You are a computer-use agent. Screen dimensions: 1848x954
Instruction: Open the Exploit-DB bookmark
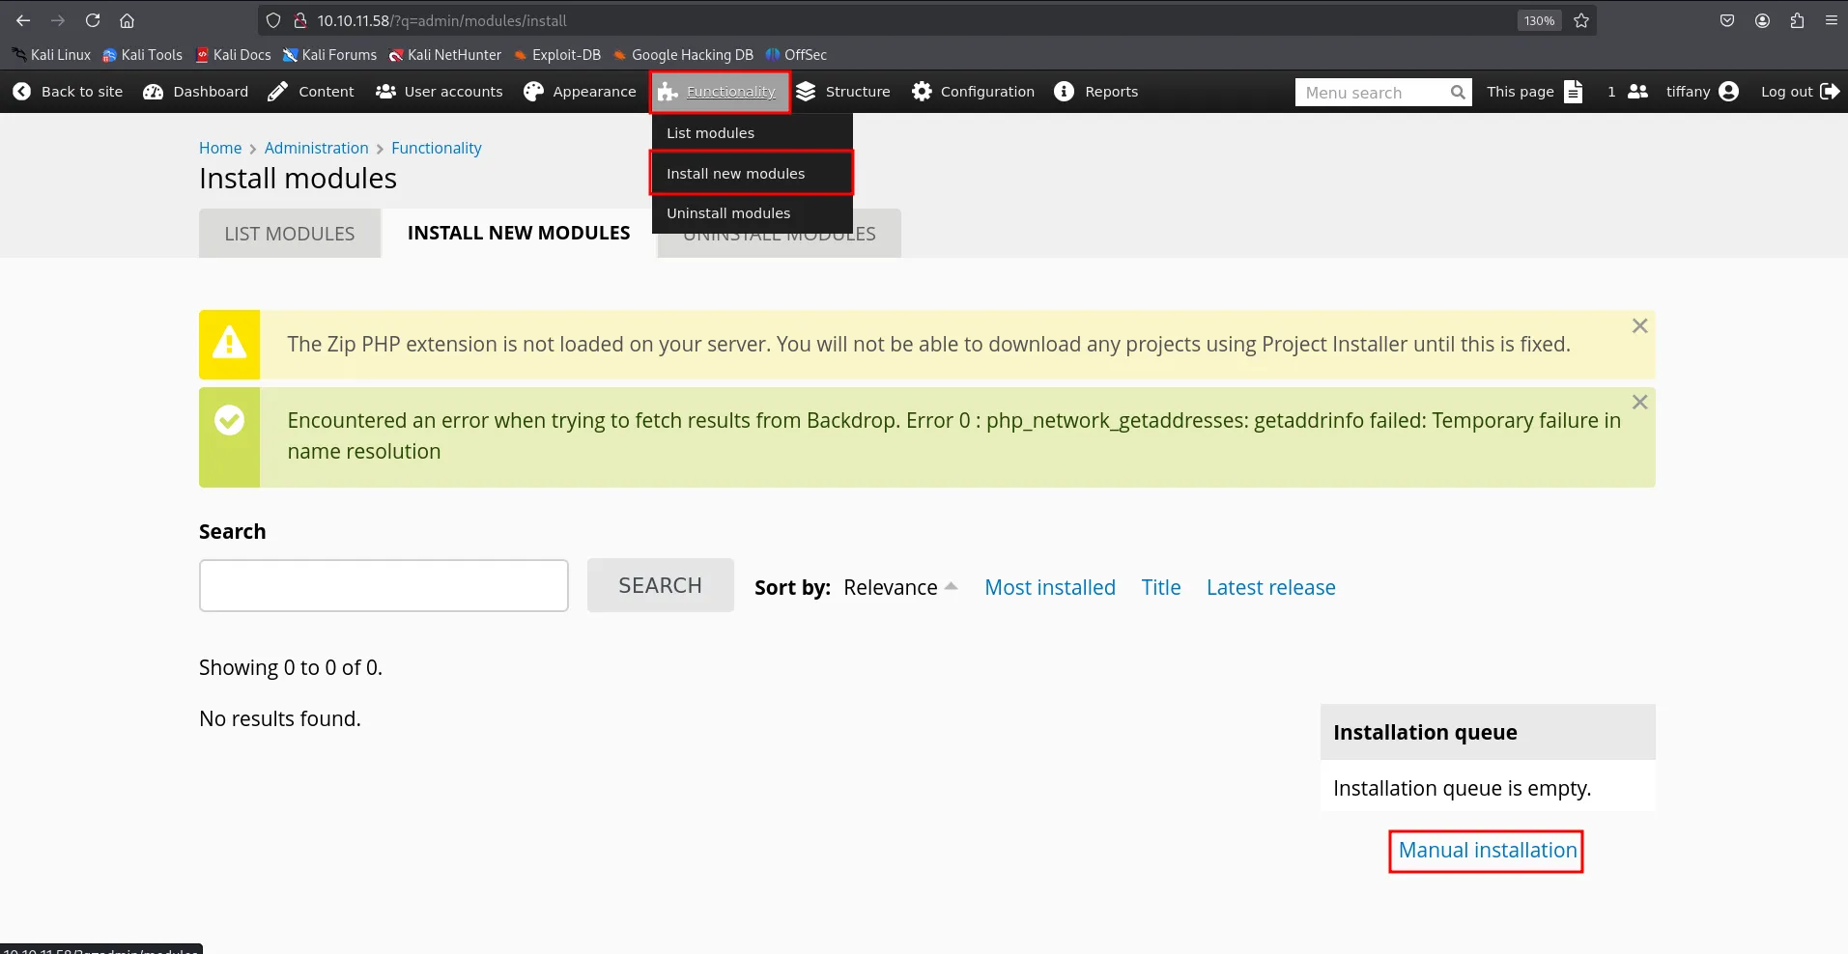click(x=557, y=55)
